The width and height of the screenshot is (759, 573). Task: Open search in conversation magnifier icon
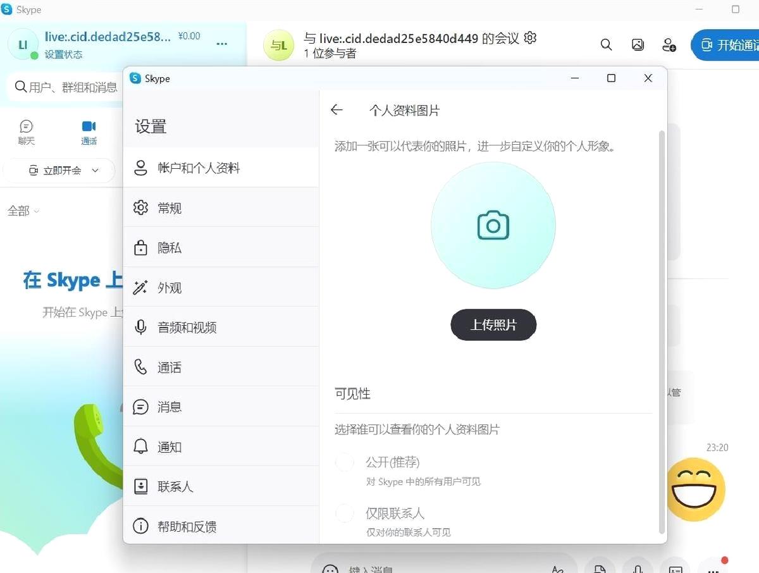point(606,45)
